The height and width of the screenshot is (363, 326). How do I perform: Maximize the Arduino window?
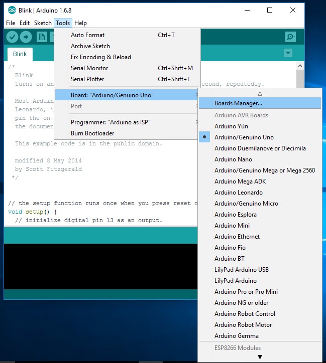(x=270, y=10)
